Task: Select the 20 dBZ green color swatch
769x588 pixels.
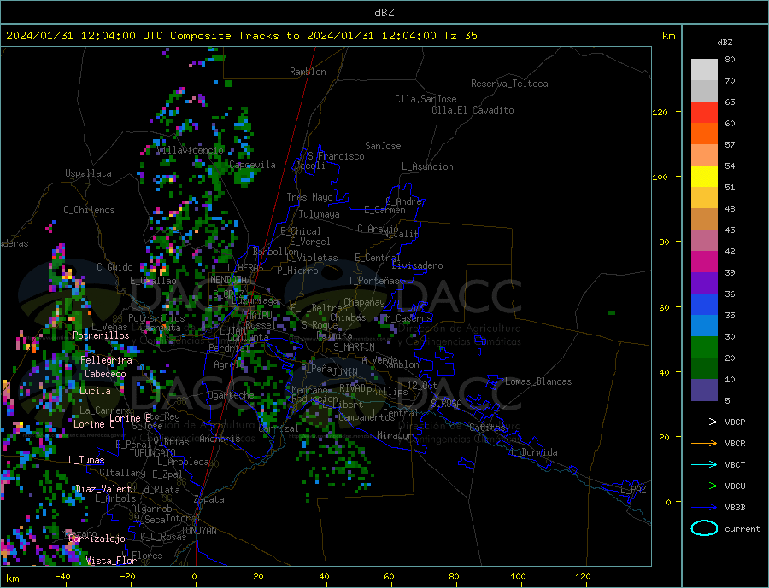Action: click(x=704, y=347)
